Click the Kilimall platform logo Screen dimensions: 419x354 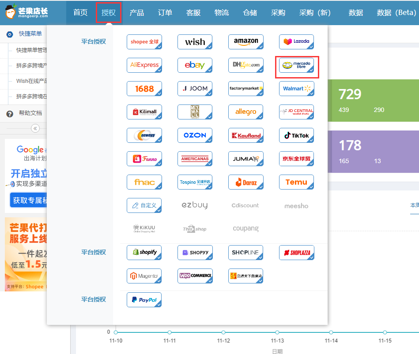(x=144, y=112)
